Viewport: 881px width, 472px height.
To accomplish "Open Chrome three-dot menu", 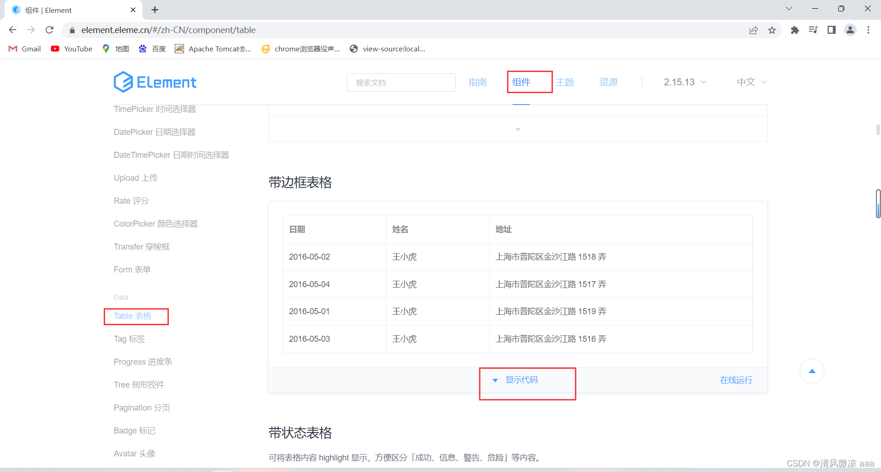I will point(868,30).
